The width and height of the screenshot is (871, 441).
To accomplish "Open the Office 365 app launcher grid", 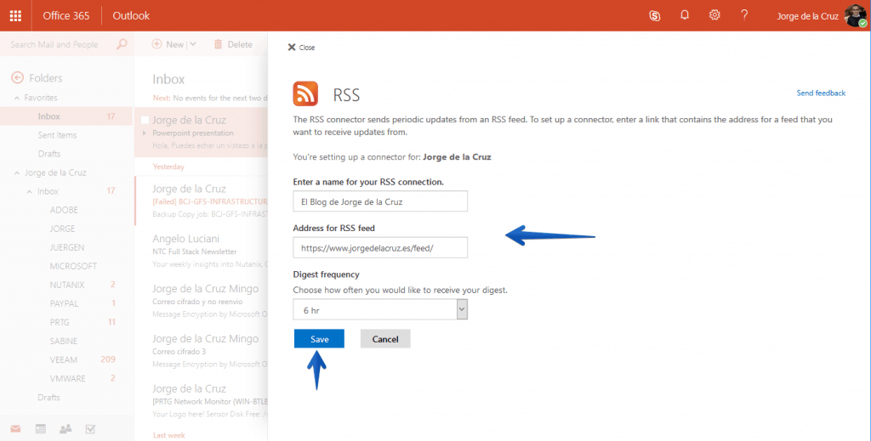I will [x=15, y=15].
